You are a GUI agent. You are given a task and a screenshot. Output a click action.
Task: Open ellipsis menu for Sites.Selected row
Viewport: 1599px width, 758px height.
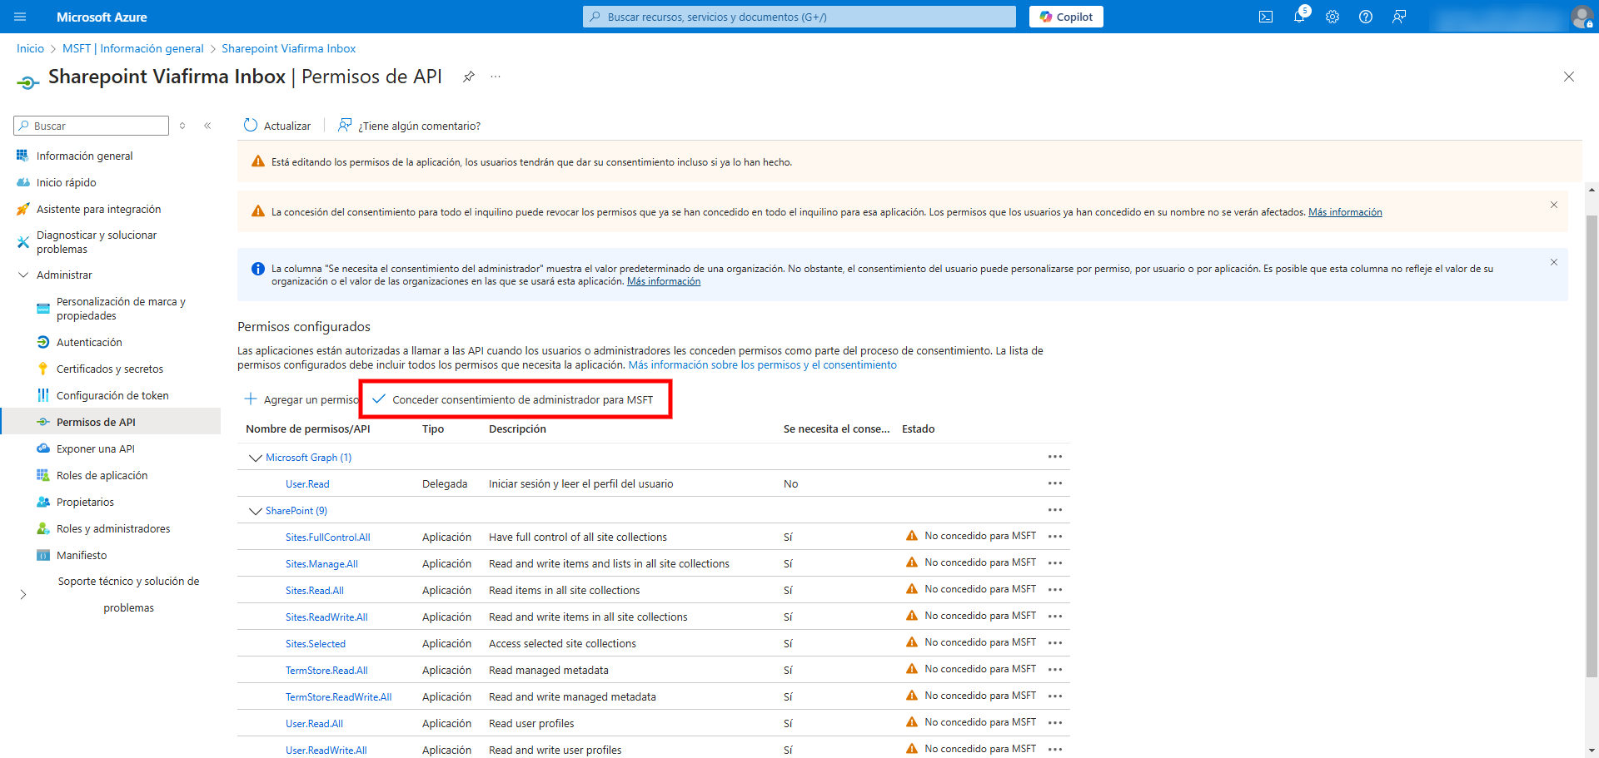coord(1055,643)
